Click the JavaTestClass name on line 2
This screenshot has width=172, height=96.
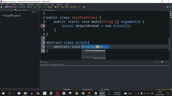(x=84, y=17)
